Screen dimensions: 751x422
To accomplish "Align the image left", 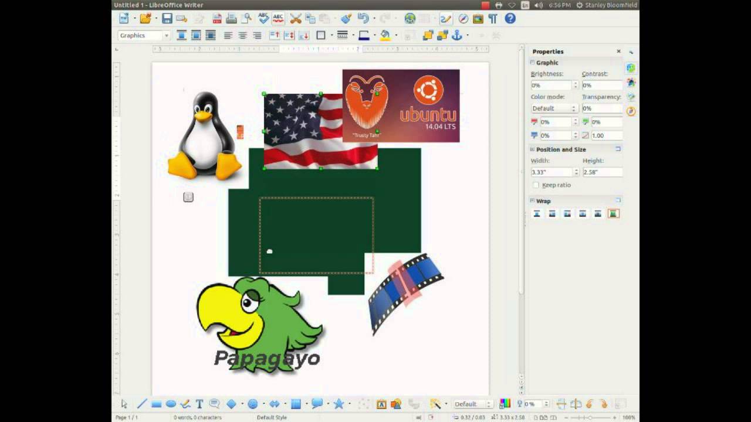I will (x=228, y=35).
